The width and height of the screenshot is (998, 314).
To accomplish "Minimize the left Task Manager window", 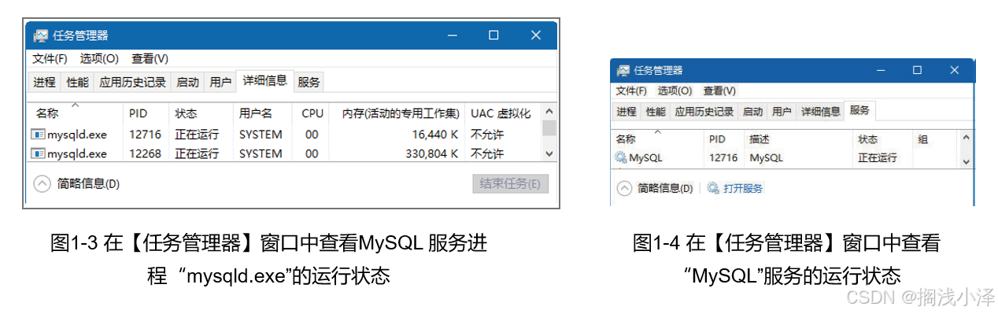I will click(452, 35).
